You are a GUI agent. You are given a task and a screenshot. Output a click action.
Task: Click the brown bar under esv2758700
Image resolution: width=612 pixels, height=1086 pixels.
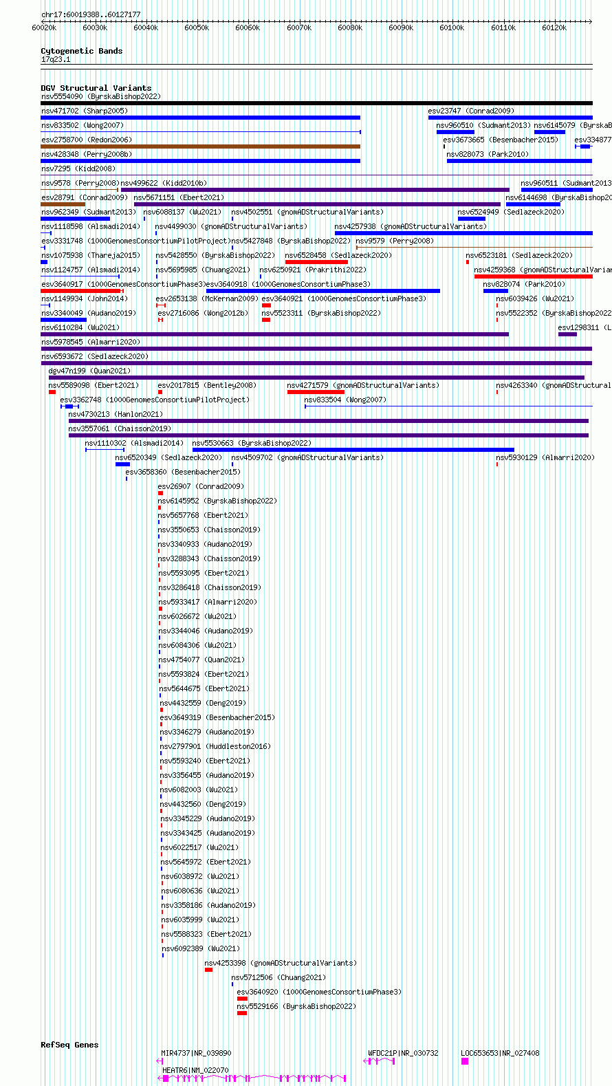click(x=200, y=146)
